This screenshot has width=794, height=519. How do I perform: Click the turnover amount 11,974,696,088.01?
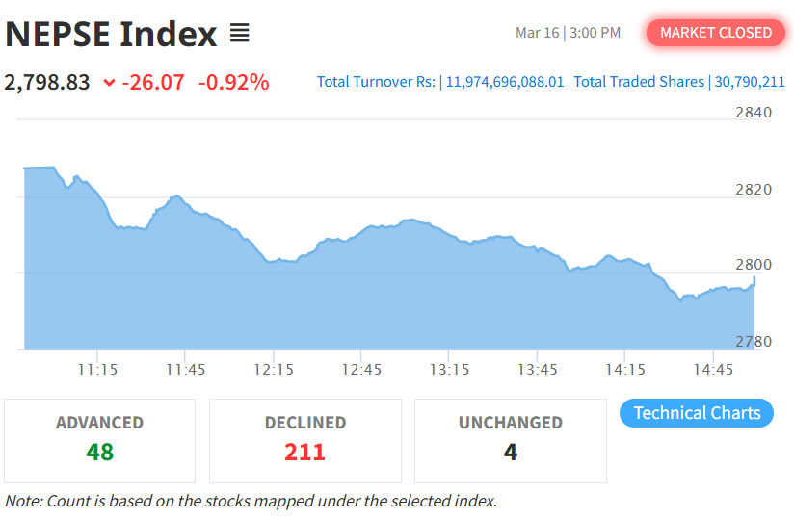(x=505, y=82)
